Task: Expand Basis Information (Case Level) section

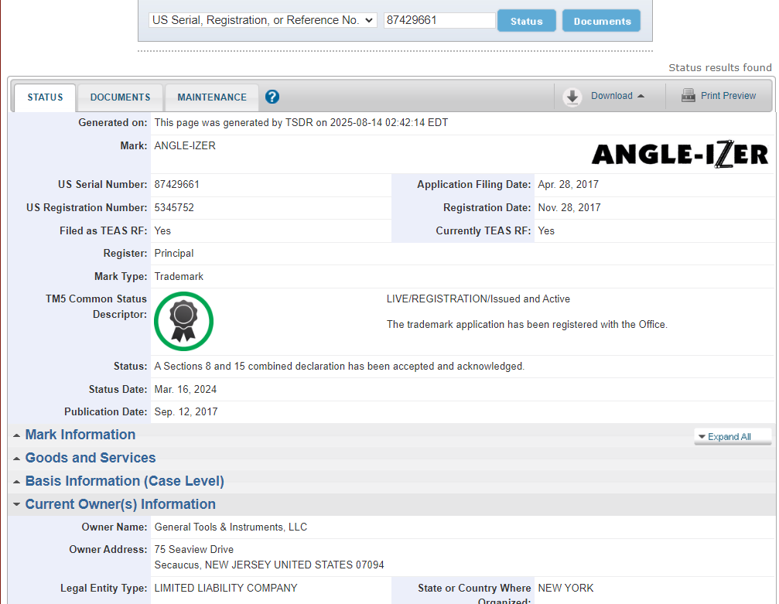Action: click(124, 481)
